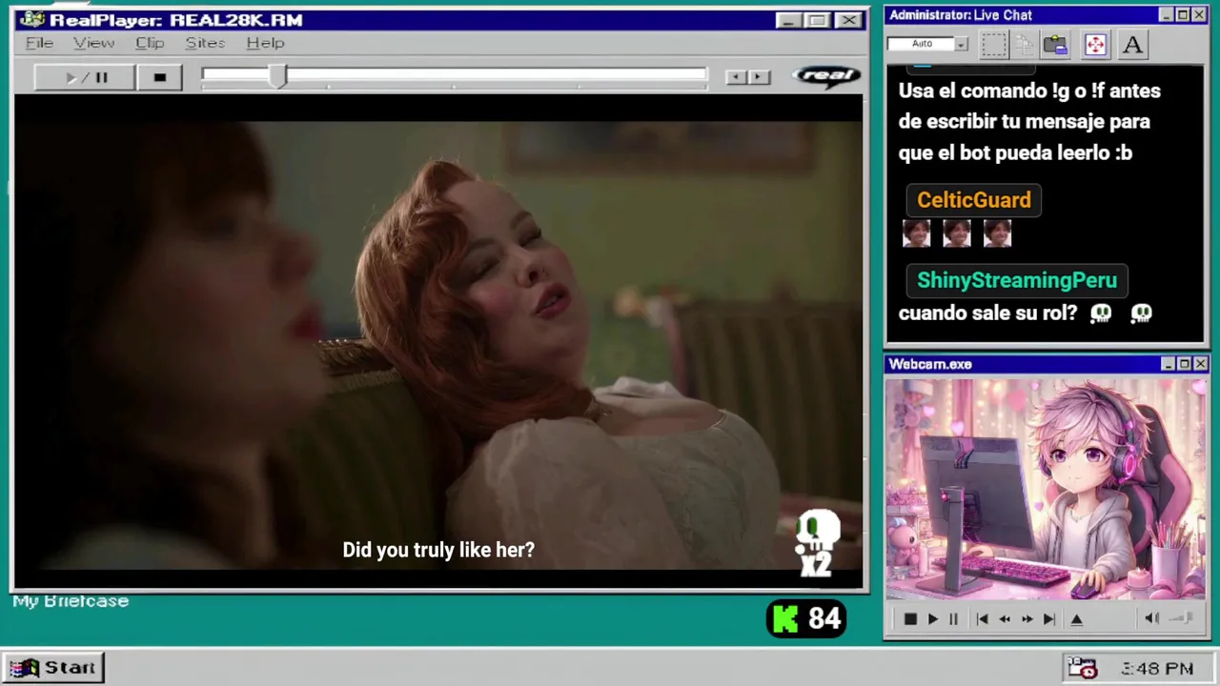1220x686 pixels.
Task: Open the View menu in RealPlayer
Action: 93,43
